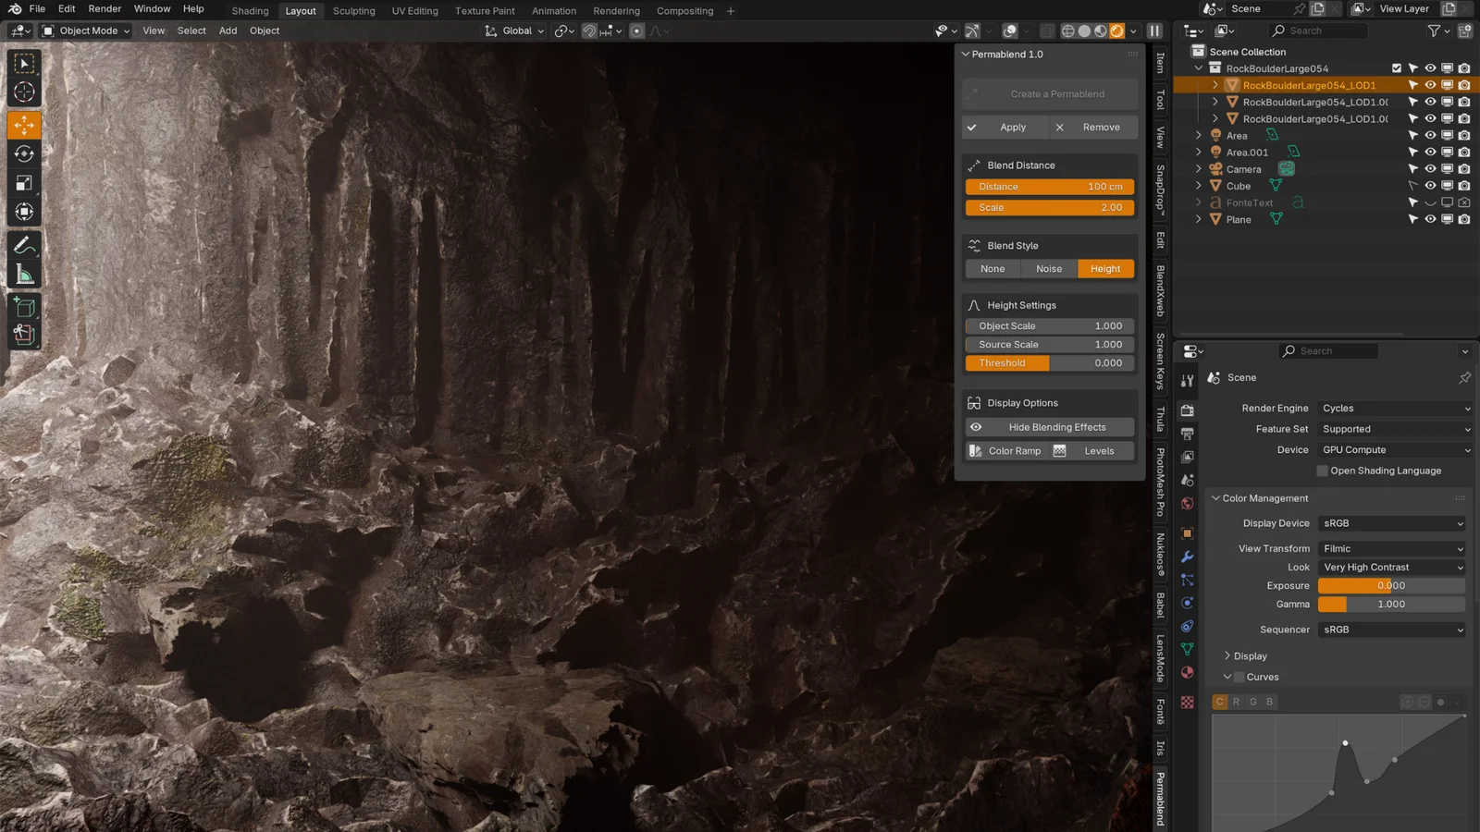Hide the Cube object in viewport
Image resolution: width=1480 pixels, height=832 pixels.
coord(1430,186)
